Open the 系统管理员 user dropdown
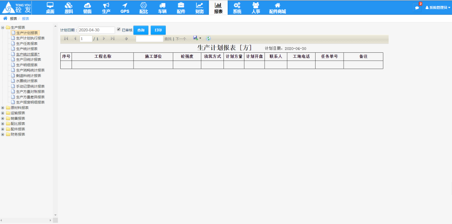Screen dimensions: 452x224 point(438,8)
